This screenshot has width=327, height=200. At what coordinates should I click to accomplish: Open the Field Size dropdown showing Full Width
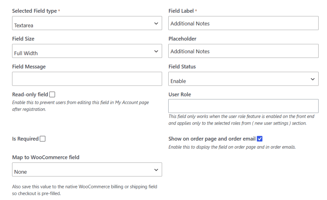pos(87,51)
